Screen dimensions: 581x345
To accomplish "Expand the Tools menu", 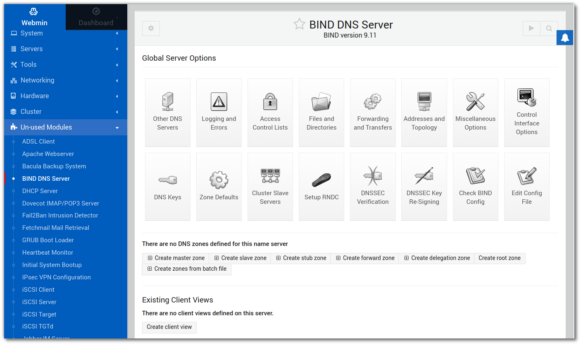I will [x=66, y=64].
